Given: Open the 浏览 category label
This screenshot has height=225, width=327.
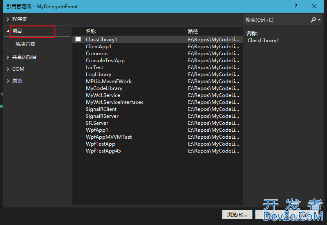Looking at the screenshot, I should (17, 81).
